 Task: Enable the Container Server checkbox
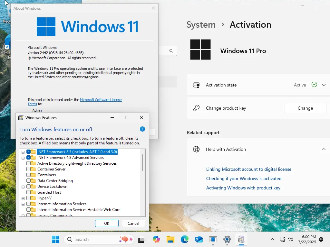pyautogui.click(x=28, y=169)
